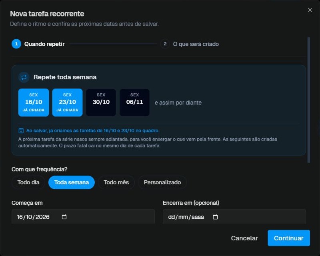Click the 'Ao salvar, já criamos as tarefas' notice

point(93,131)
